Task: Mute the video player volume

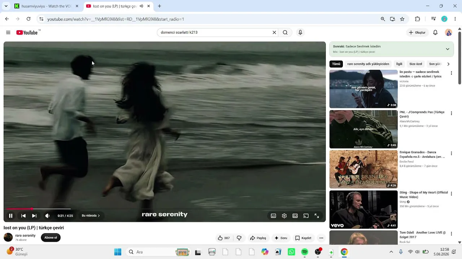Action: 47,216
